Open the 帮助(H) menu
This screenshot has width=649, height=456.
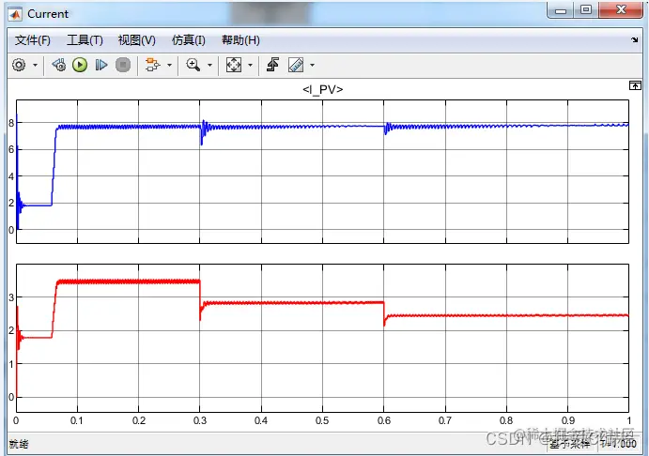coord(240,40)
